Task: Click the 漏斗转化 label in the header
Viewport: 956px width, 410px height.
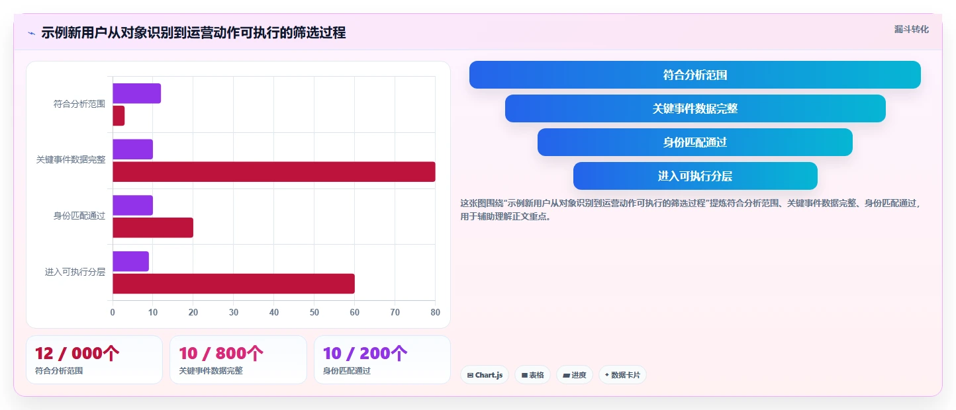Action: point(911,29)
